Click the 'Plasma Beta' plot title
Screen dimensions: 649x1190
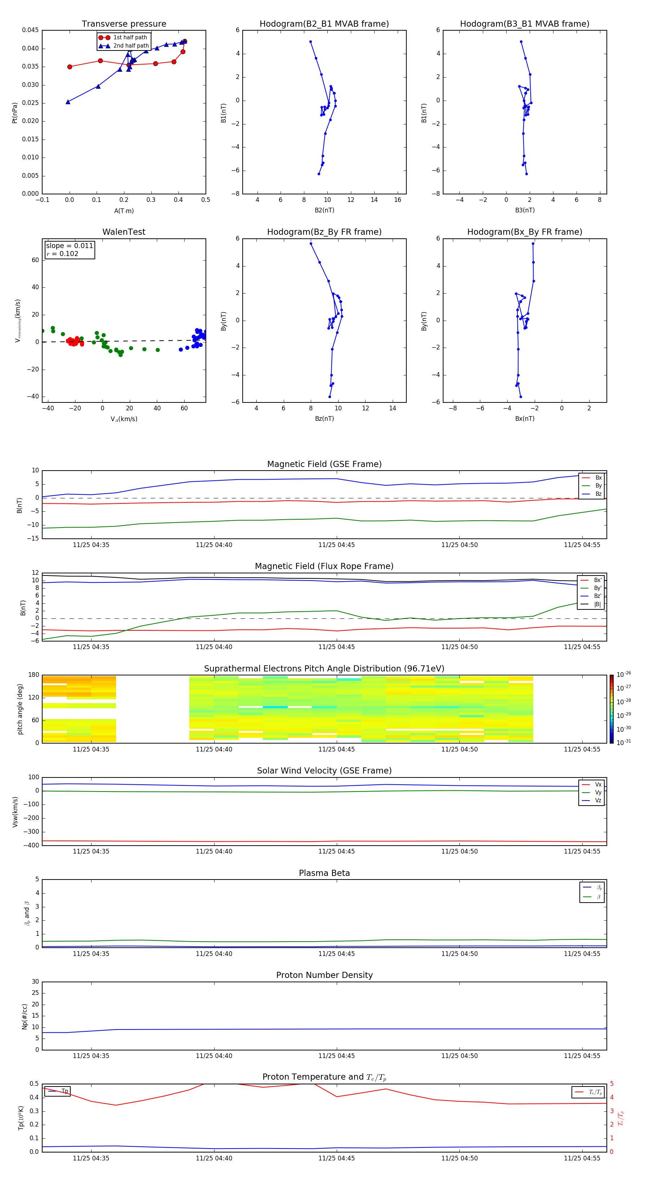(x=324, y=873)
